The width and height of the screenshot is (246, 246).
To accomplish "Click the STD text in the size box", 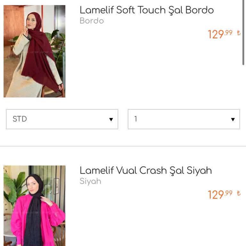I will click(20, 119).
